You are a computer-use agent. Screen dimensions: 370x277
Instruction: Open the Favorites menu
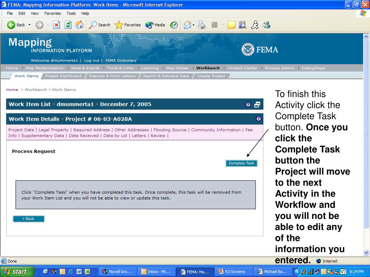[53, 13]
